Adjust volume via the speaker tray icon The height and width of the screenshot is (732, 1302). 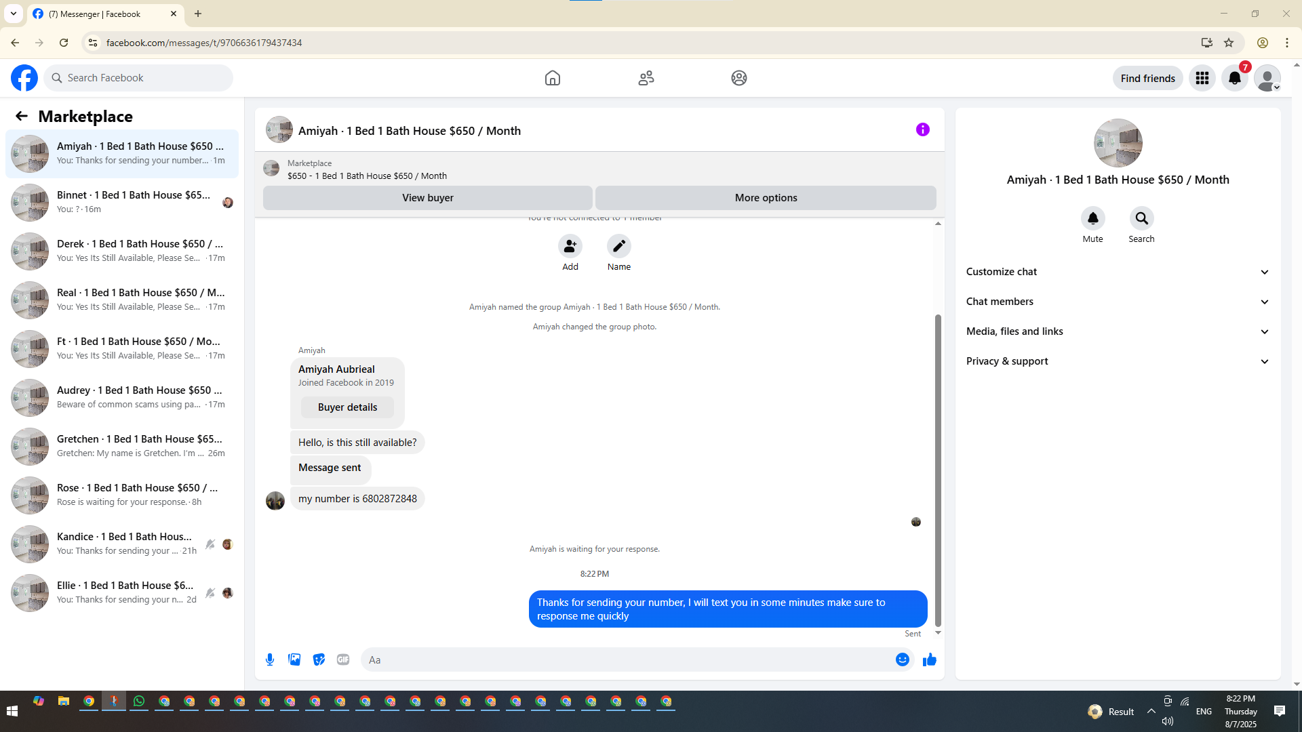1167,721
